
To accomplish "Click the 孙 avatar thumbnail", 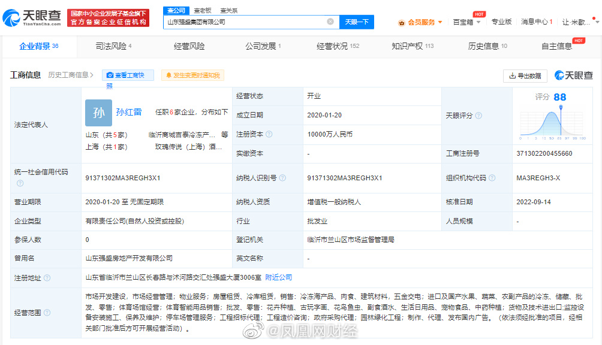I will click(x=99, y=113).
